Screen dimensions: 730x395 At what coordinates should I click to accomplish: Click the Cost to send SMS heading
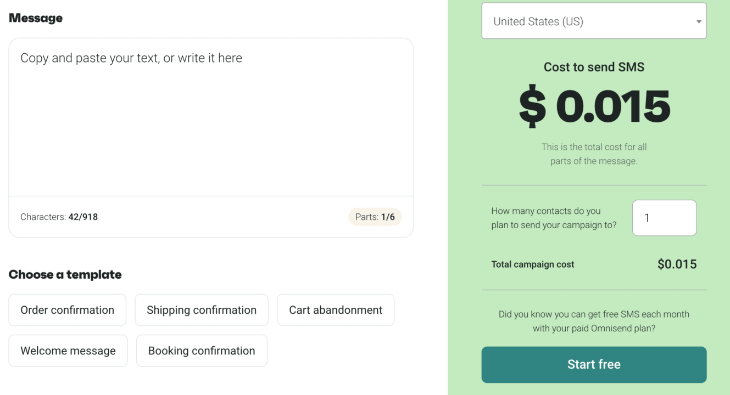tap(594, 67)
